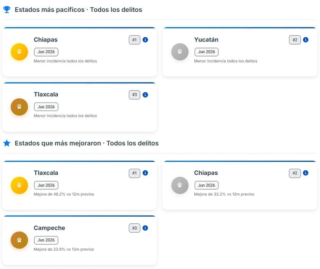Screen dimensions: 320x269
Task: Click info icon on Chiapas peaceful card
Action: click(145, 40)
